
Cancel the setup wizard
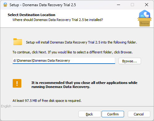139,114
